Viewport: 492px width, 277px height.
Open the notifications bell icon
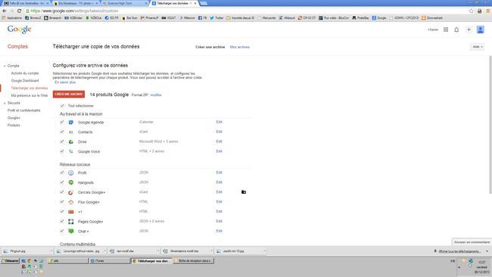(456, 30)
